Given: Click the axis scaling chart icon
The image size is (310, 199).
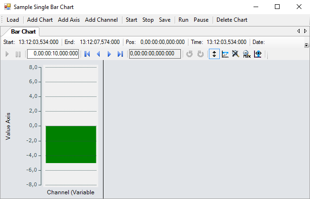Looking at the screenshot, I should click(225, 54).
